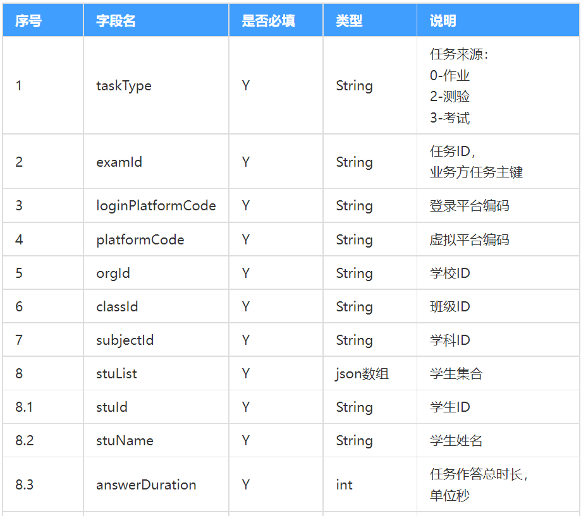The image size is (581, 516).
Task: Select the 学生姓名 description cell
Action: point(498,440)
